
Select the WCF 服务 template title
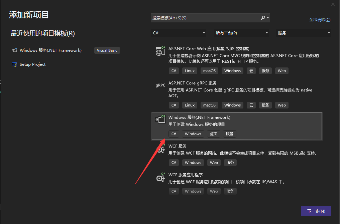[x=178, y=146]
